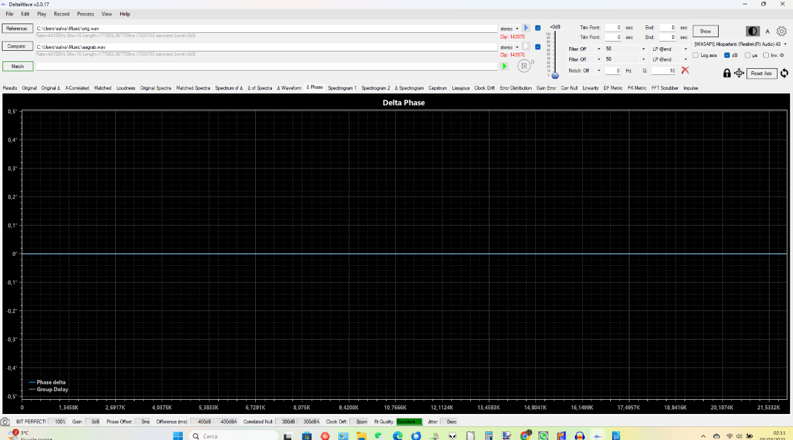Switch to the Lissajous tab
The width and height of the screenshot is (793, 440).
tap(460, 88)
